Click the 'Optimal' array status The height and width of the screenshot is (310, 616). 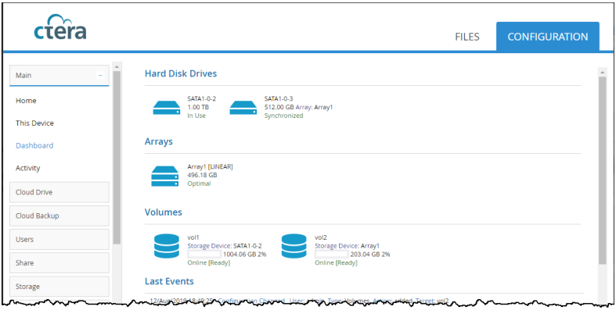[199, 184]
